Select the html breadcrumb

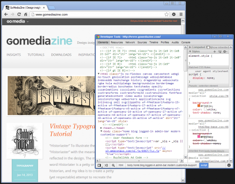(121, 165)
